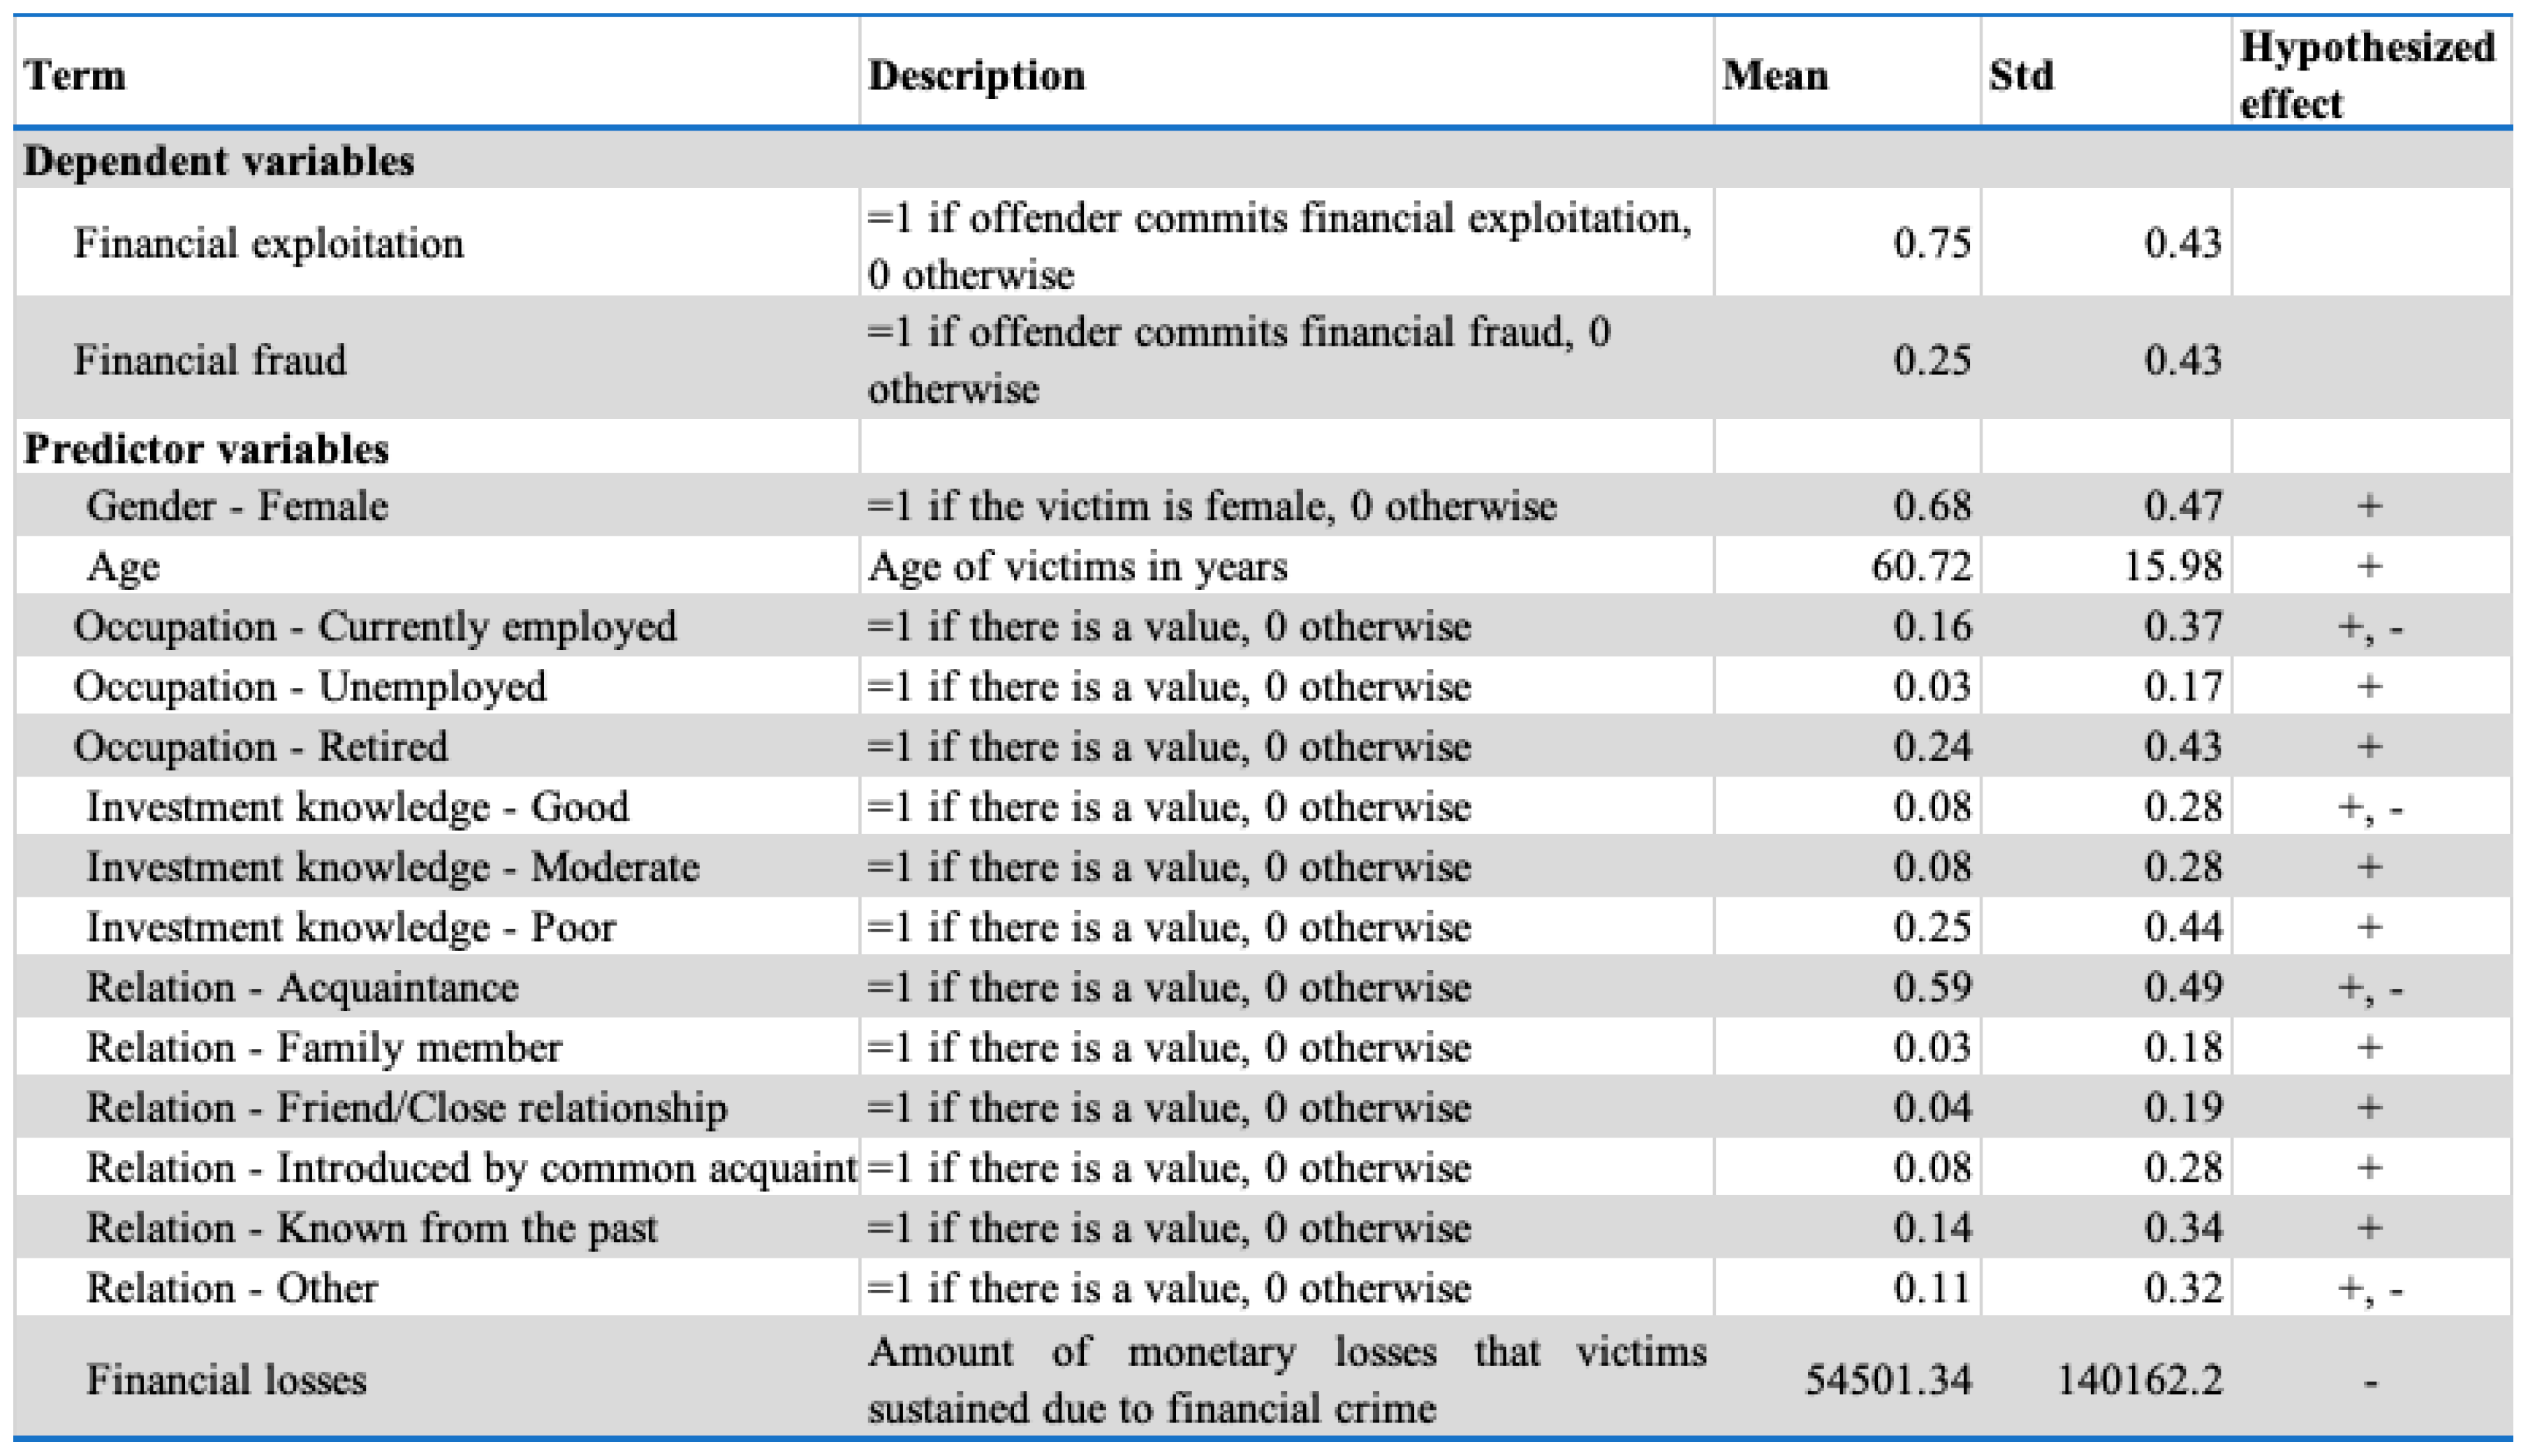
Task: Click the Hypothesized effect column header
Action: [2366, 75]
